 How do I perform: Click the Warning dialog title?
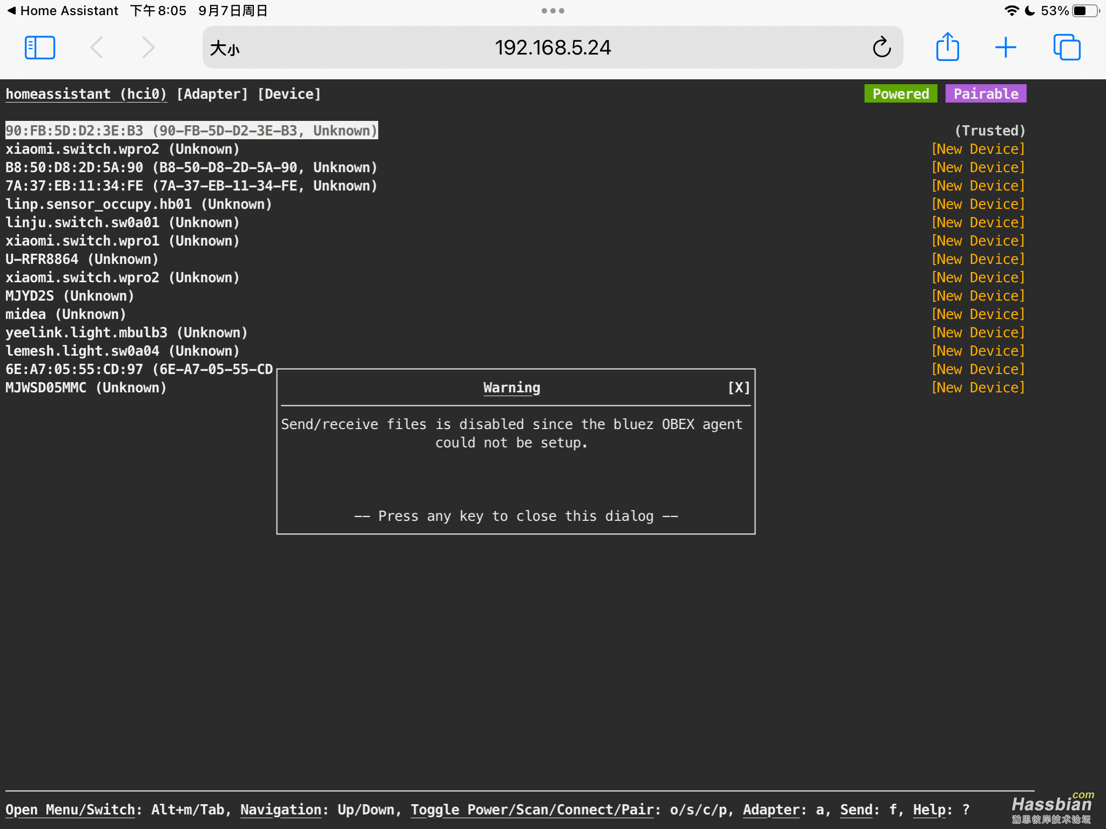click(511, 388)
